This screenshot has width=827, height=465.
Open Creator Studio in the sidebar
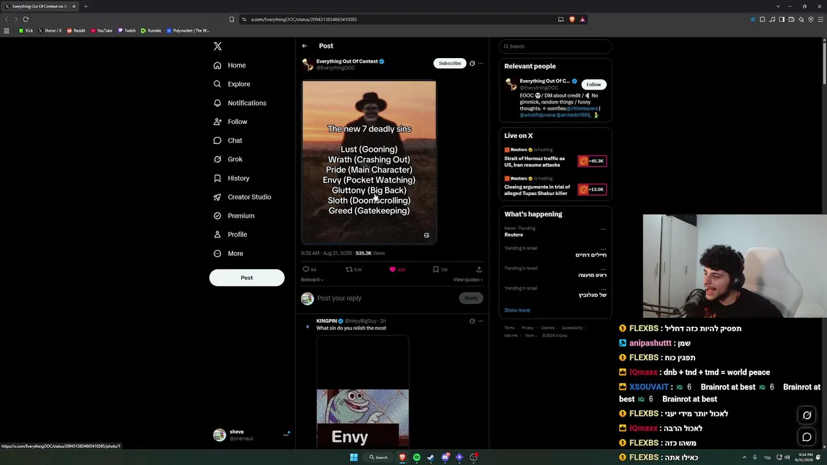(x=242, y=197)
